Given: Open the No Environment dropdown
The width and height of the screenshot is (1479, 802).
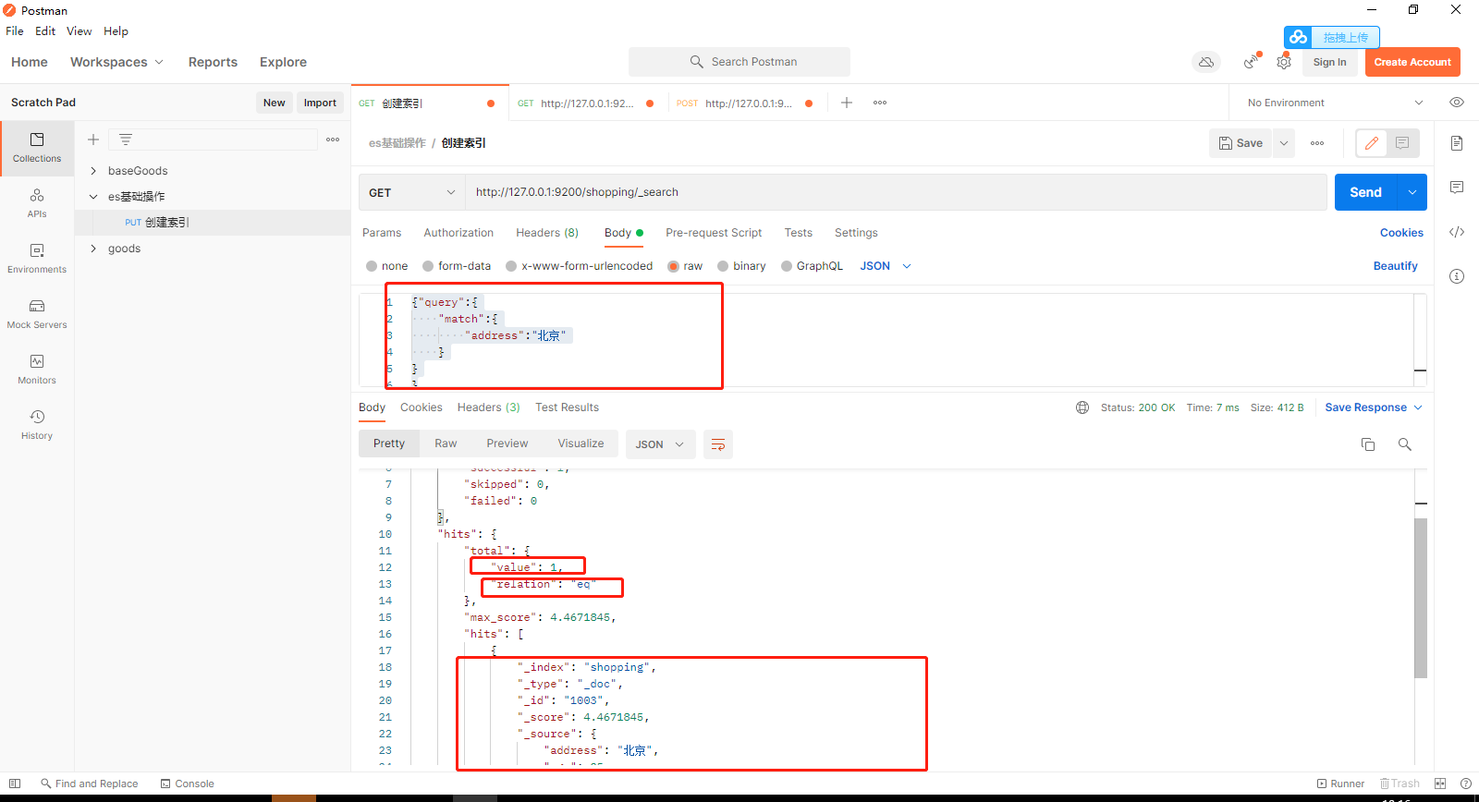Looking at the screenshot, I should (1335, 103).
